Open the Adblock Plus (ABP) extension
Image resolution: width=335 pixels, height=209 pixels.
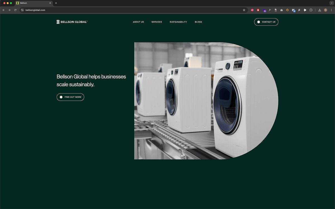point(252,10)
